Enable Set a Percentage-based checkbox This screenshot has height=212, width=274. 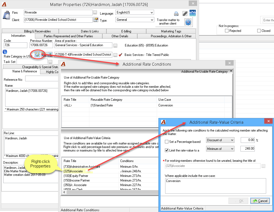[167, 142]
